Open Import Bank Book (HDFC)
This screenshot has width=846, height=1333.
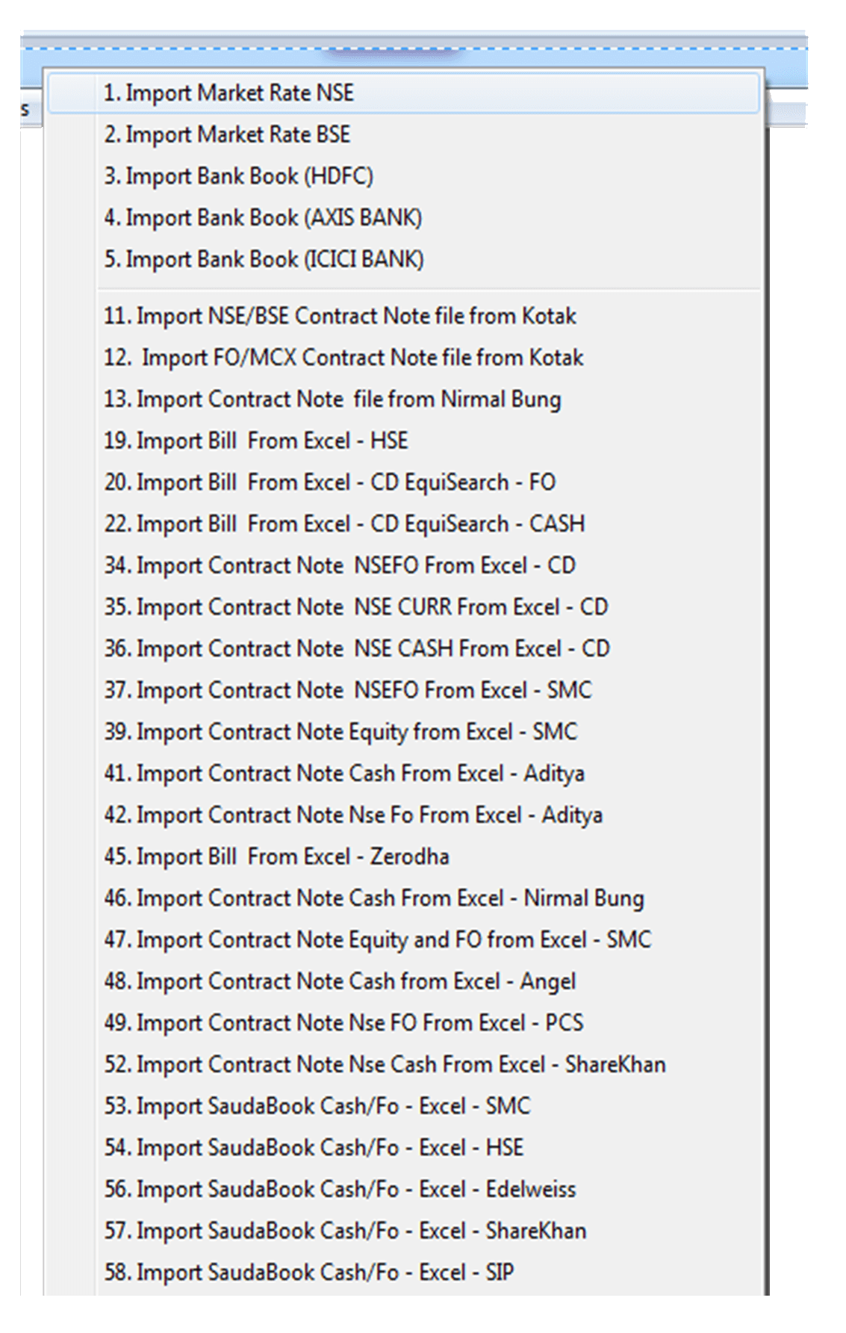tap(404, 176)
